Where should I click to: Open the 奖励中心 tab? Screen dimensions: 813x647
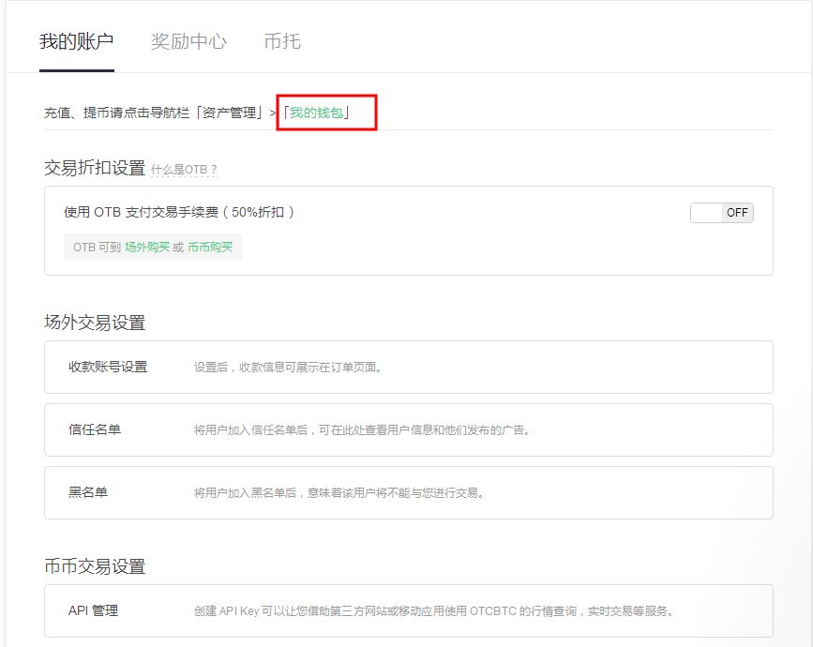click(188, 41)
